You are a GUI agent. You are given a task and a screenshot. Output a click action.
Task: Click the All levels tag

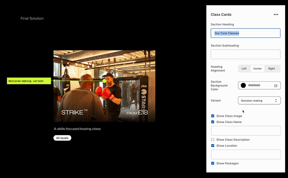point(62,138)
